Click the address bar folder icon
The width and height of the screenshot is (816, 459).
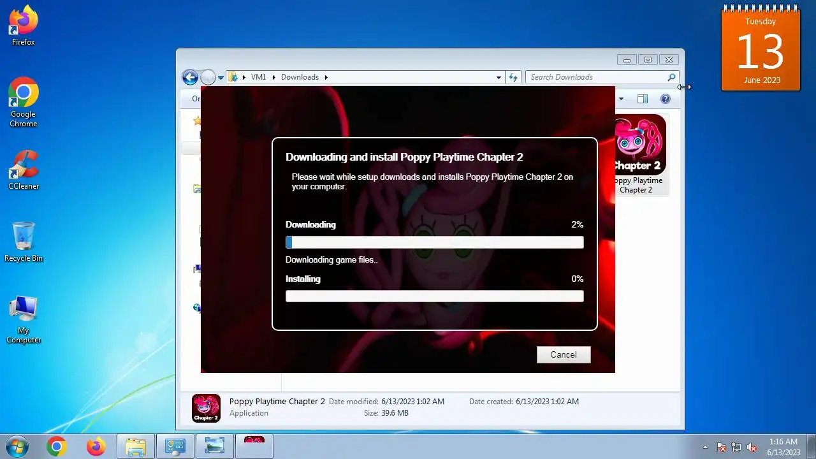tap(233, 77)
